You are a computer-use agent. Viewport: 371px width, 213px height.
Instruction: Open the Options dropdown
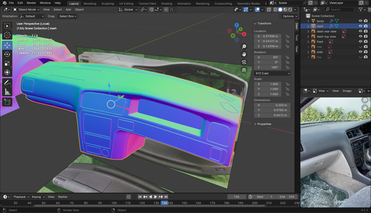coord(290,16)
